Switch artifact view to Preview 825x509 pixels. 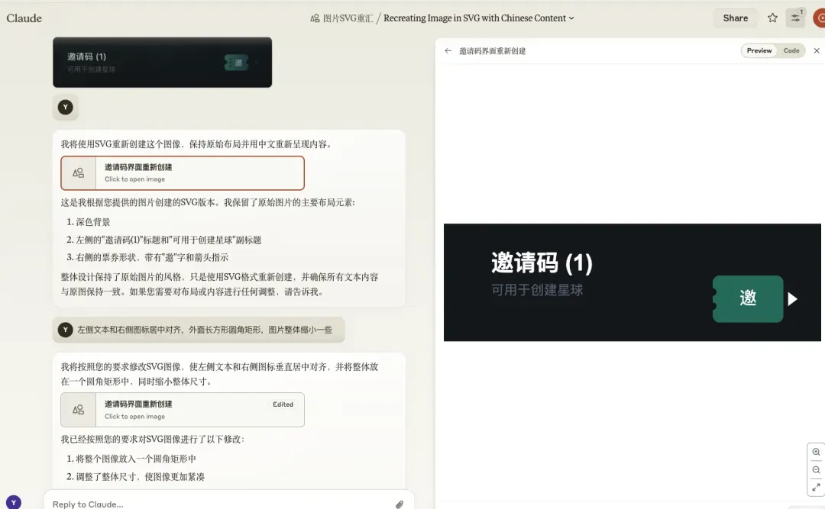point(759,50)
